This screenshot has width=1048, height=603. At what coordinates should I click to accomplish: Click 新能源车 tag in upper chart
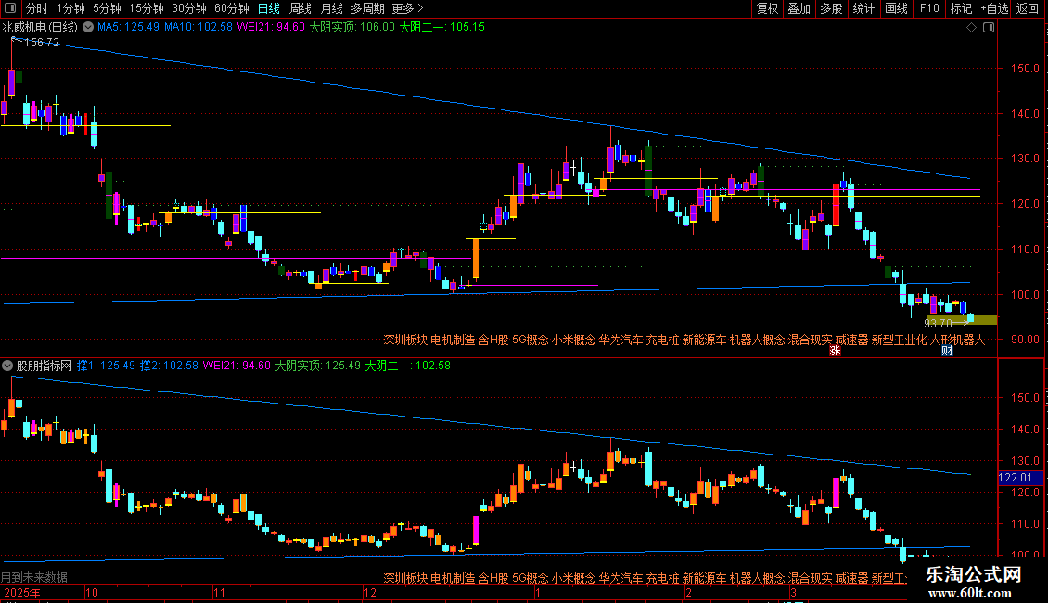pos(705,340)
